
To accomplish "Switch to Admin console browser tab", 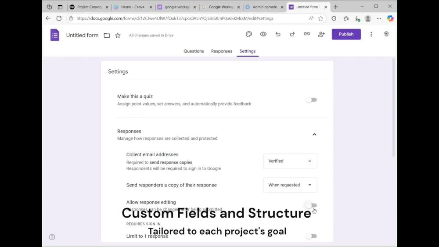I will (x=265, y=7).
